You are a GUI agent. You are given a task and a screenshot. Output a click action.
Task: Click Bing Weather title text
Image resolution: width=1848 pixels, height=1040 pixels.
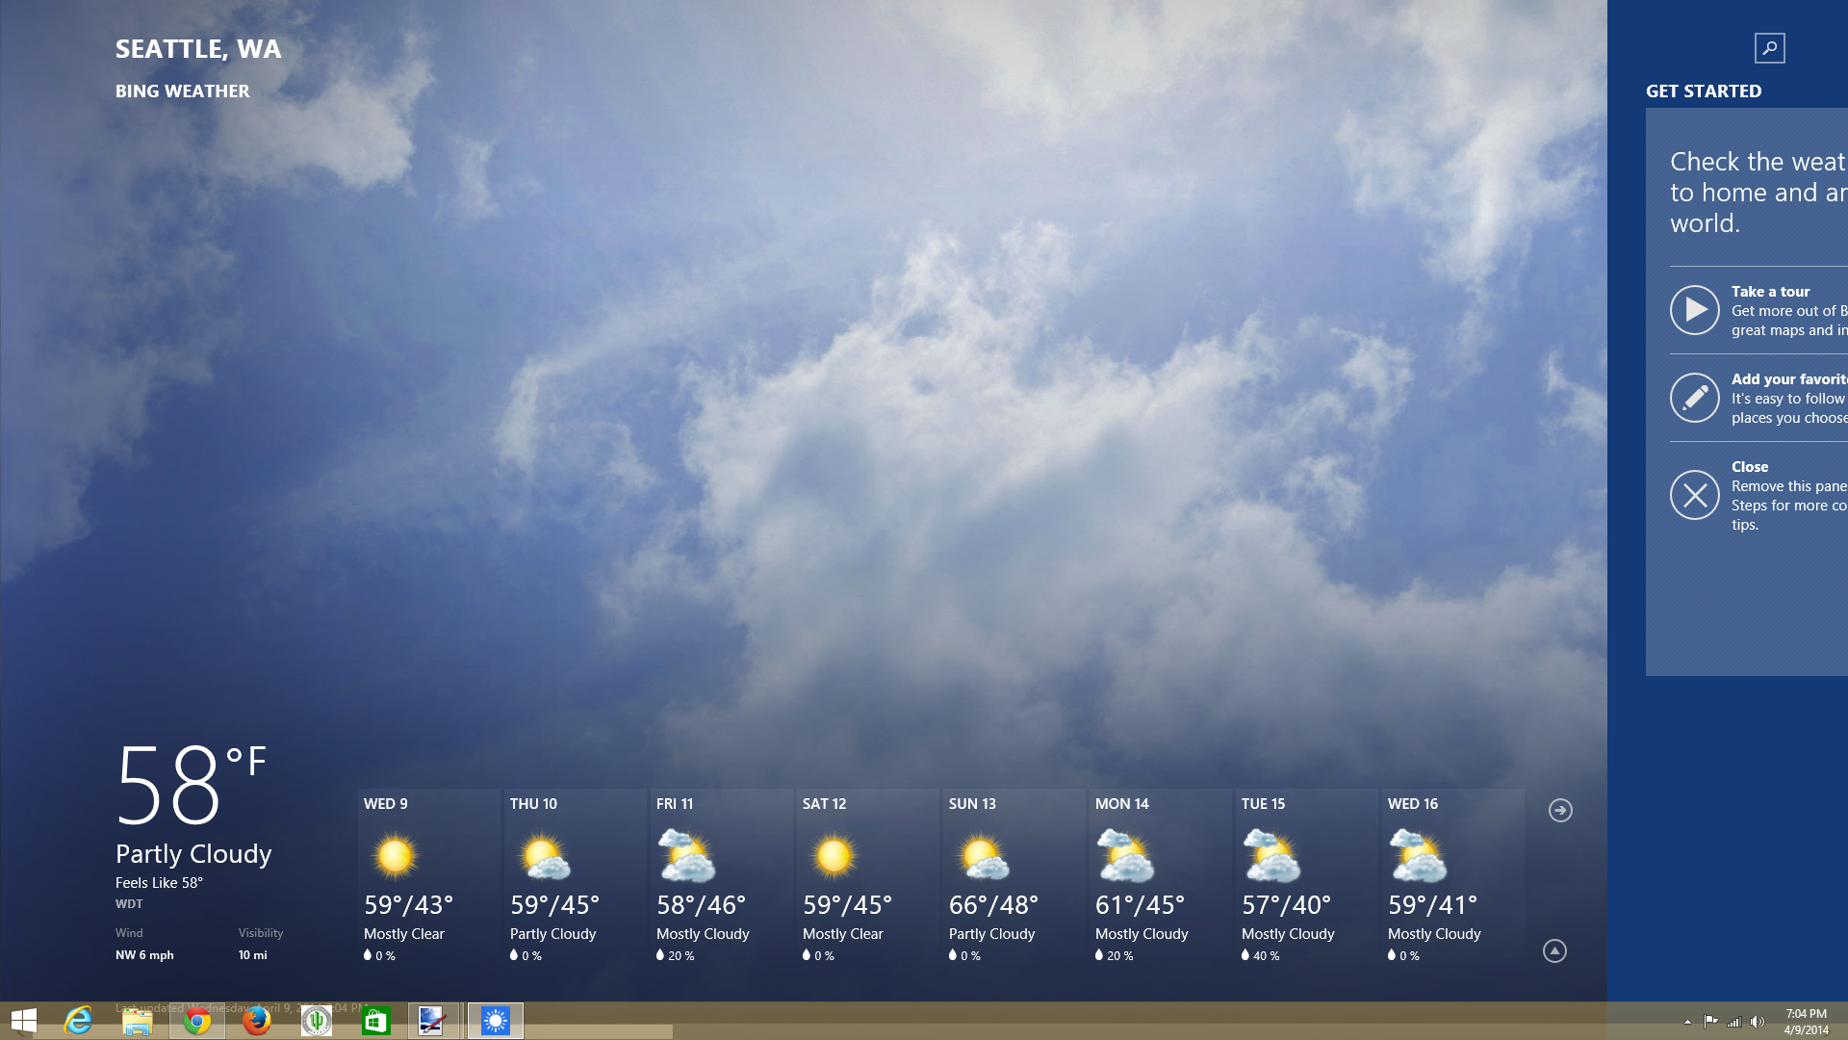pos(182,91)
